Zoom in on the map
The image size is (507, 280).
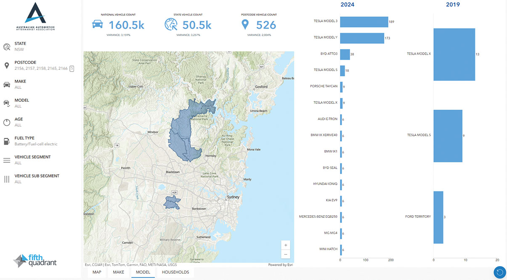tap(286, 245)
